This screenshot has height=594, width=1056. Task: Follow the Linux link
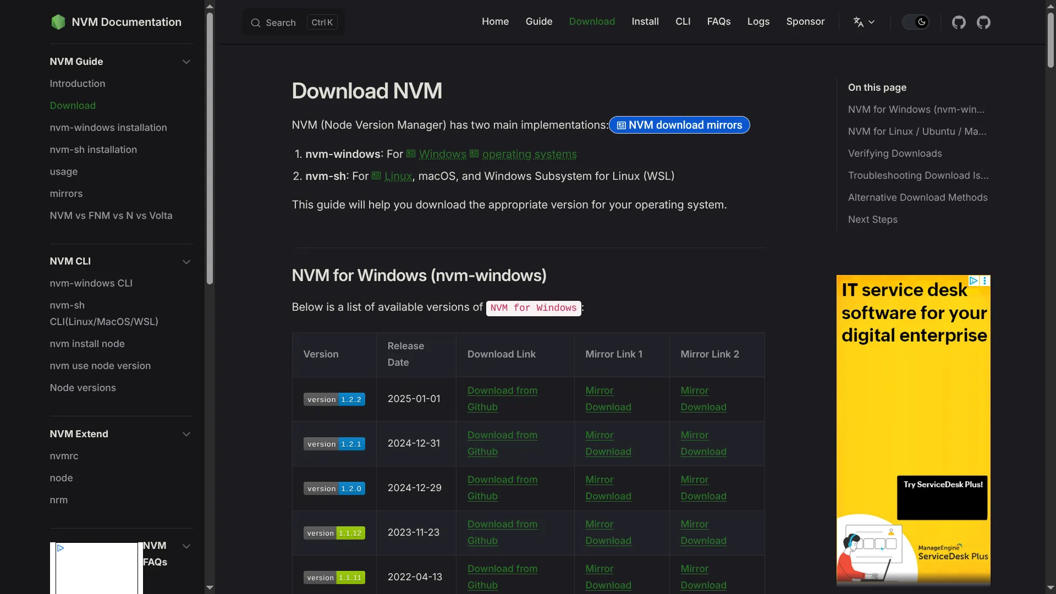398,177
